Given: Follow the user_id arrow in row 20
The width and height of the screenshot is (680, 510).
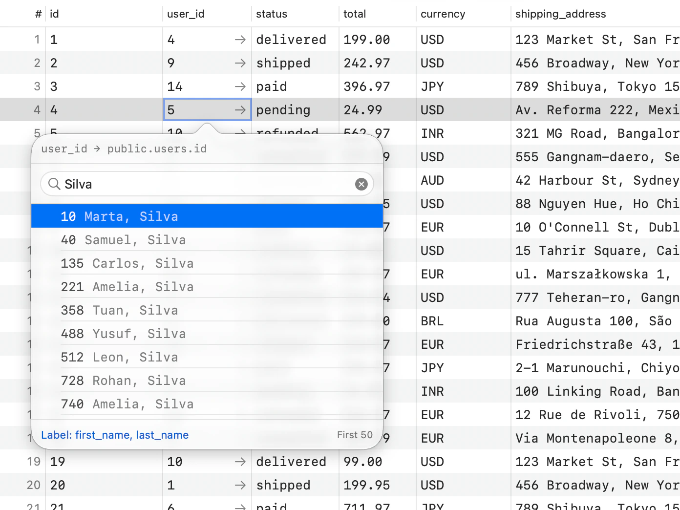Looking at the screenshot, I should (240, 485).
